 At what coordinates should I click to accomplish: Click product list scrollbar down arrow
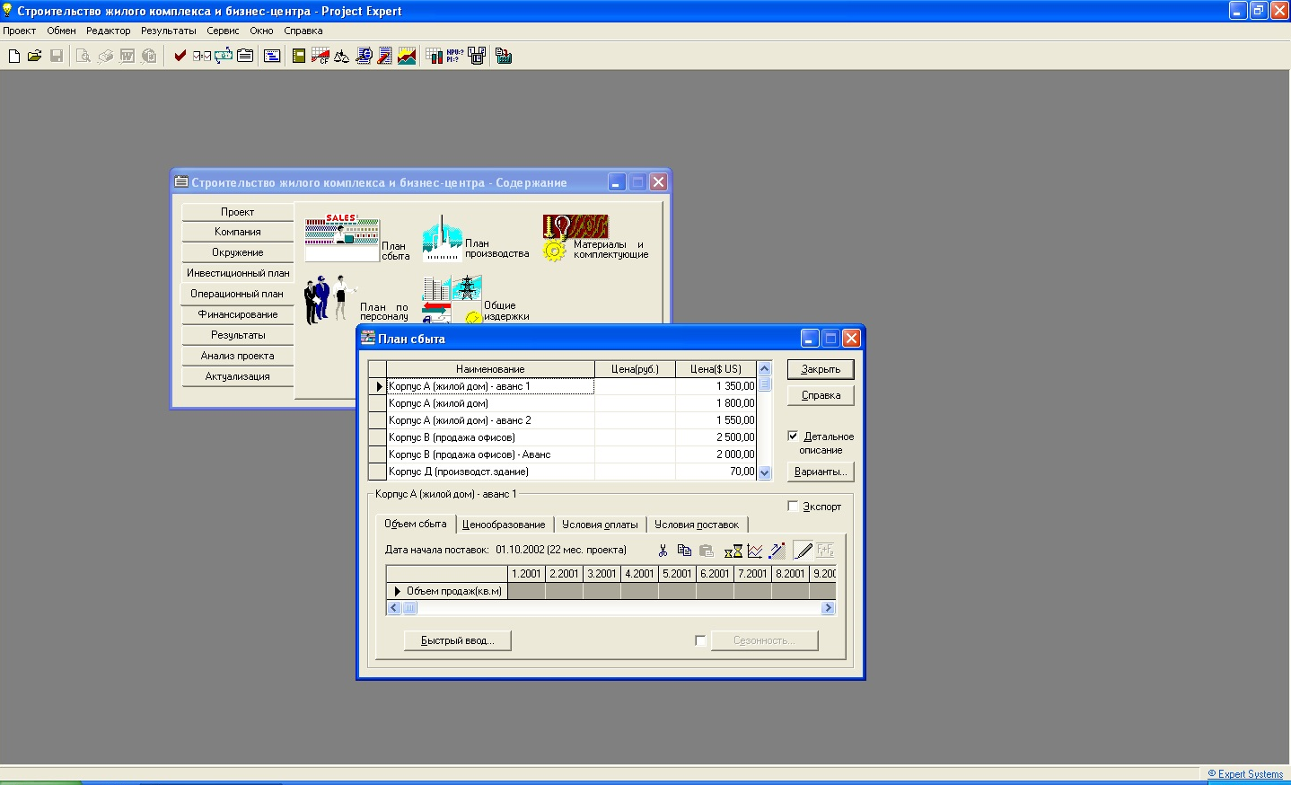click(x=765, y=472)
